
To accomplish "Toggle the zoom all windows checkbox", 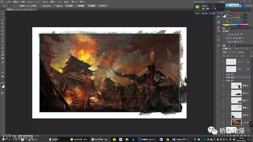I will tap(41, 6).
